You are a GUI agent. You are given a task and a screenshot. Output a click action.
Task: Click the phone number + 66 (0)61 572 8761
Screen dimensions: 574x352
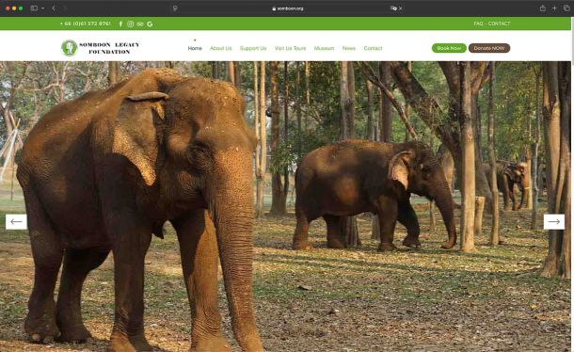pos(86,24)
